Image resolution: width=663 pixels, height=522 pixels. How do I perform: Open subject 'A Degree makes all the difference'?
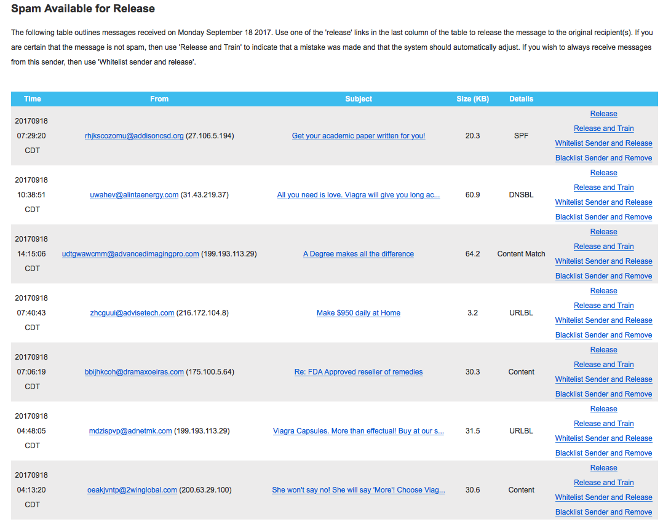[x=359, y=254]
